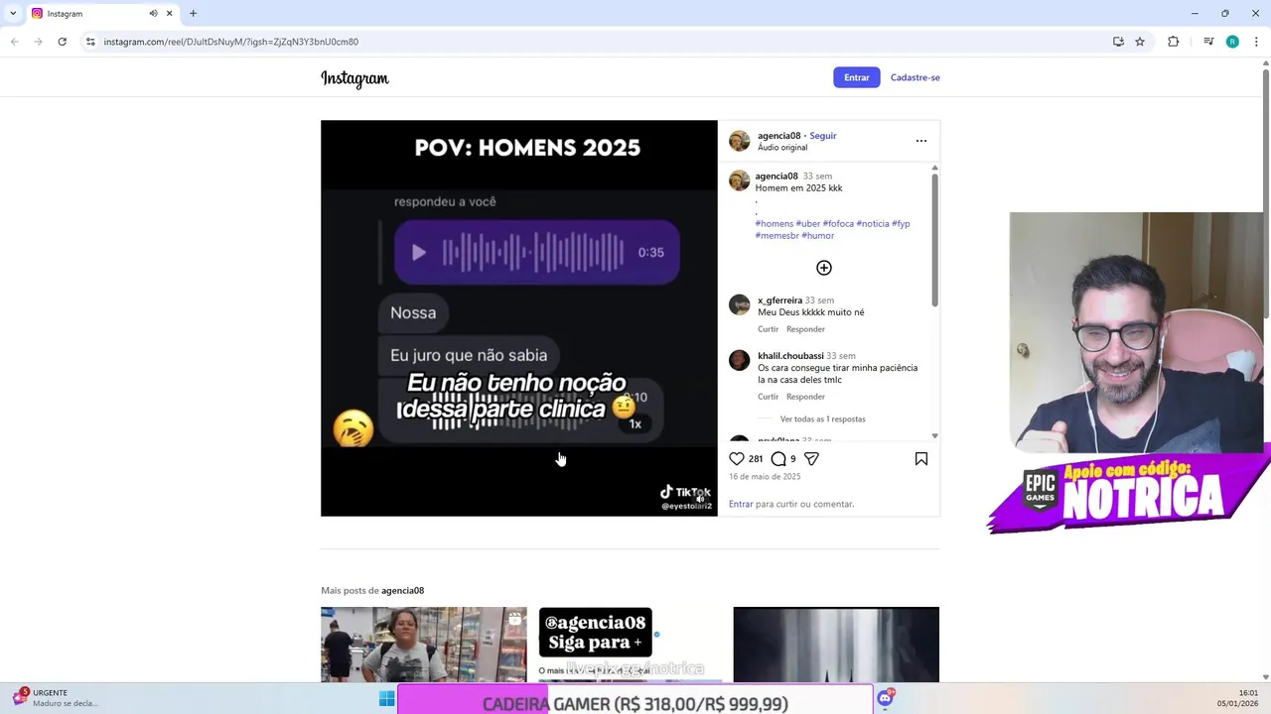The width and height of the screenshot is (1271, 714).
Task: Open khalil.choubassi's avatar picture
Action: point(740,361)
